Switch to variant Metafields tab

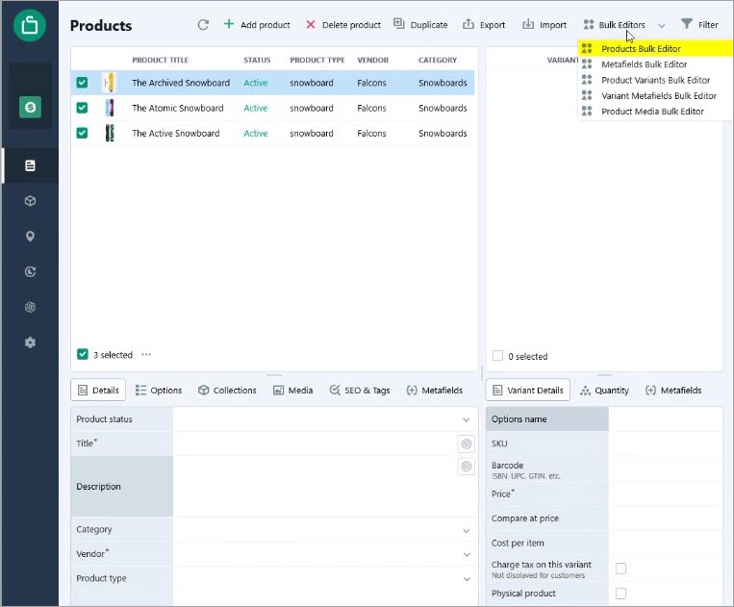(673, 390)
